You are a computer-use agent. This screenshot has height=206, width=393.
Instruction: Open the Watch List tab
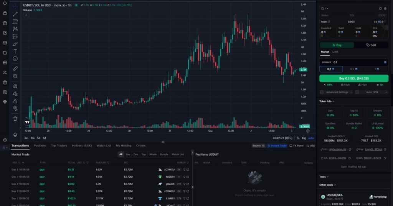(x=104, y=146)
